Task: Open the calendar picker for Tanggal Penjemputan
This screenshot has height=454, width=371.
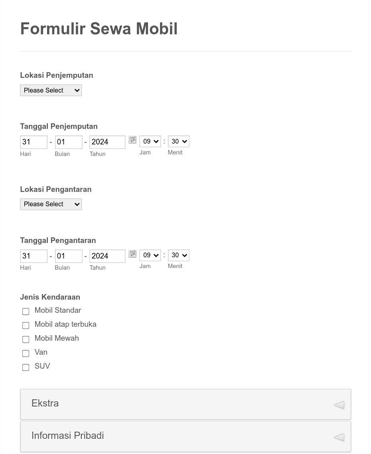Action: pos(132,140)
